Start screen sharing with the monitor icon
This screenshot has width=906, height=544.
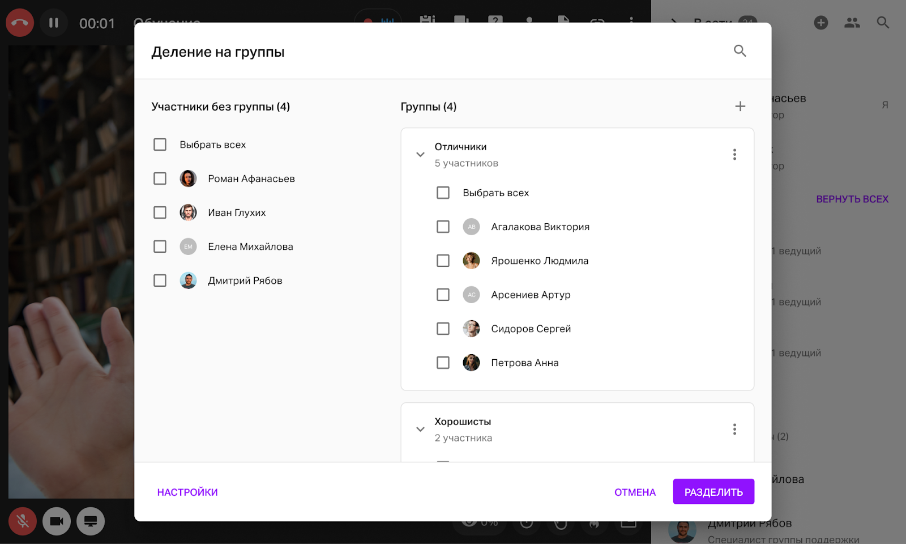[x=91, y=521]
